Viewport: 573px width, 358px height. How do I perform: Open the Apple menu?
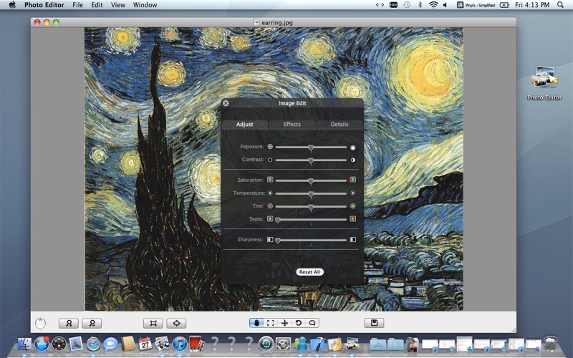click(x=12, y=5)
